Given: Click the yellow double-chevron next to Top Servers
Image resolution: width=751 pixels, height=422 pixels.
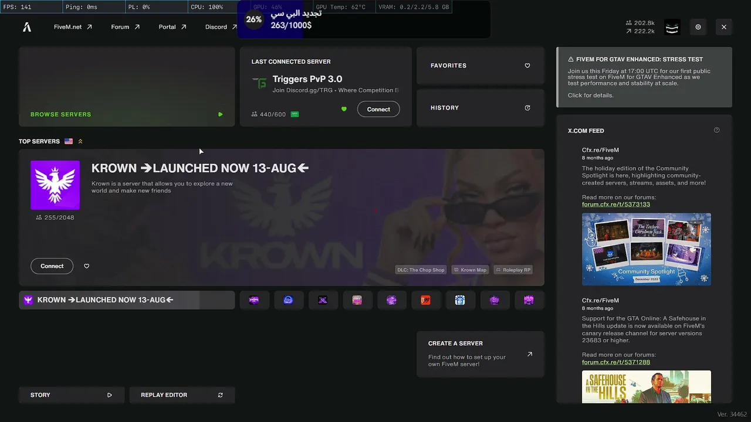Looking at the screenshot, I should click(x=80, y=141).
